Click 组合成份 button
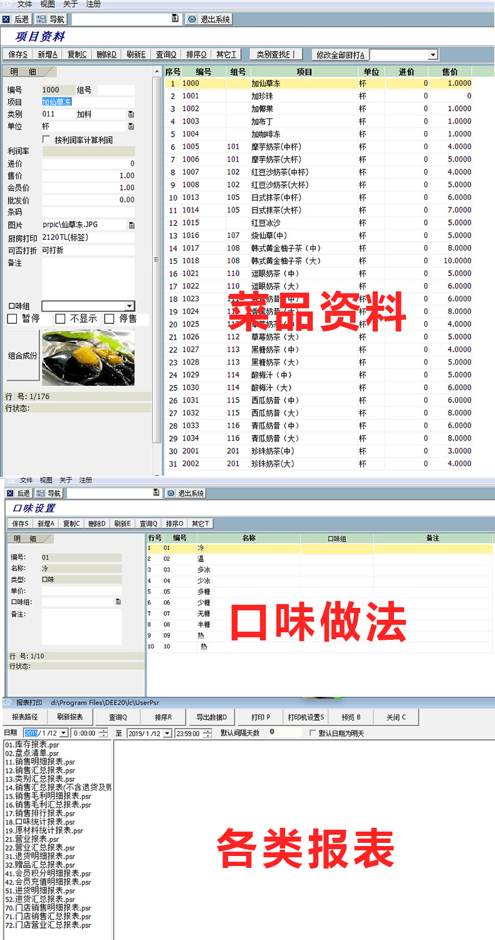 pos(23,355)
